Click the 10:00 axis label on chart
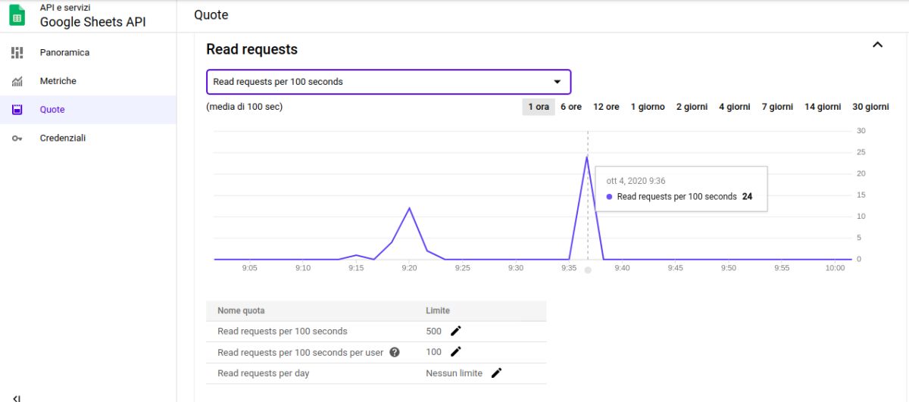Image resolution: width=909 pixels, height=402 pixels. click(x=835, y=268)
